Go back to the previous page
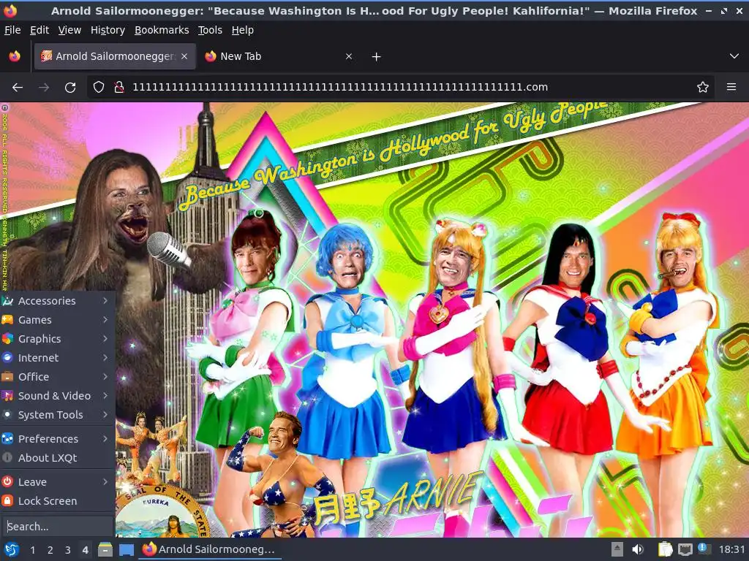This screenshot has width=749, height=561. (18, 88)
